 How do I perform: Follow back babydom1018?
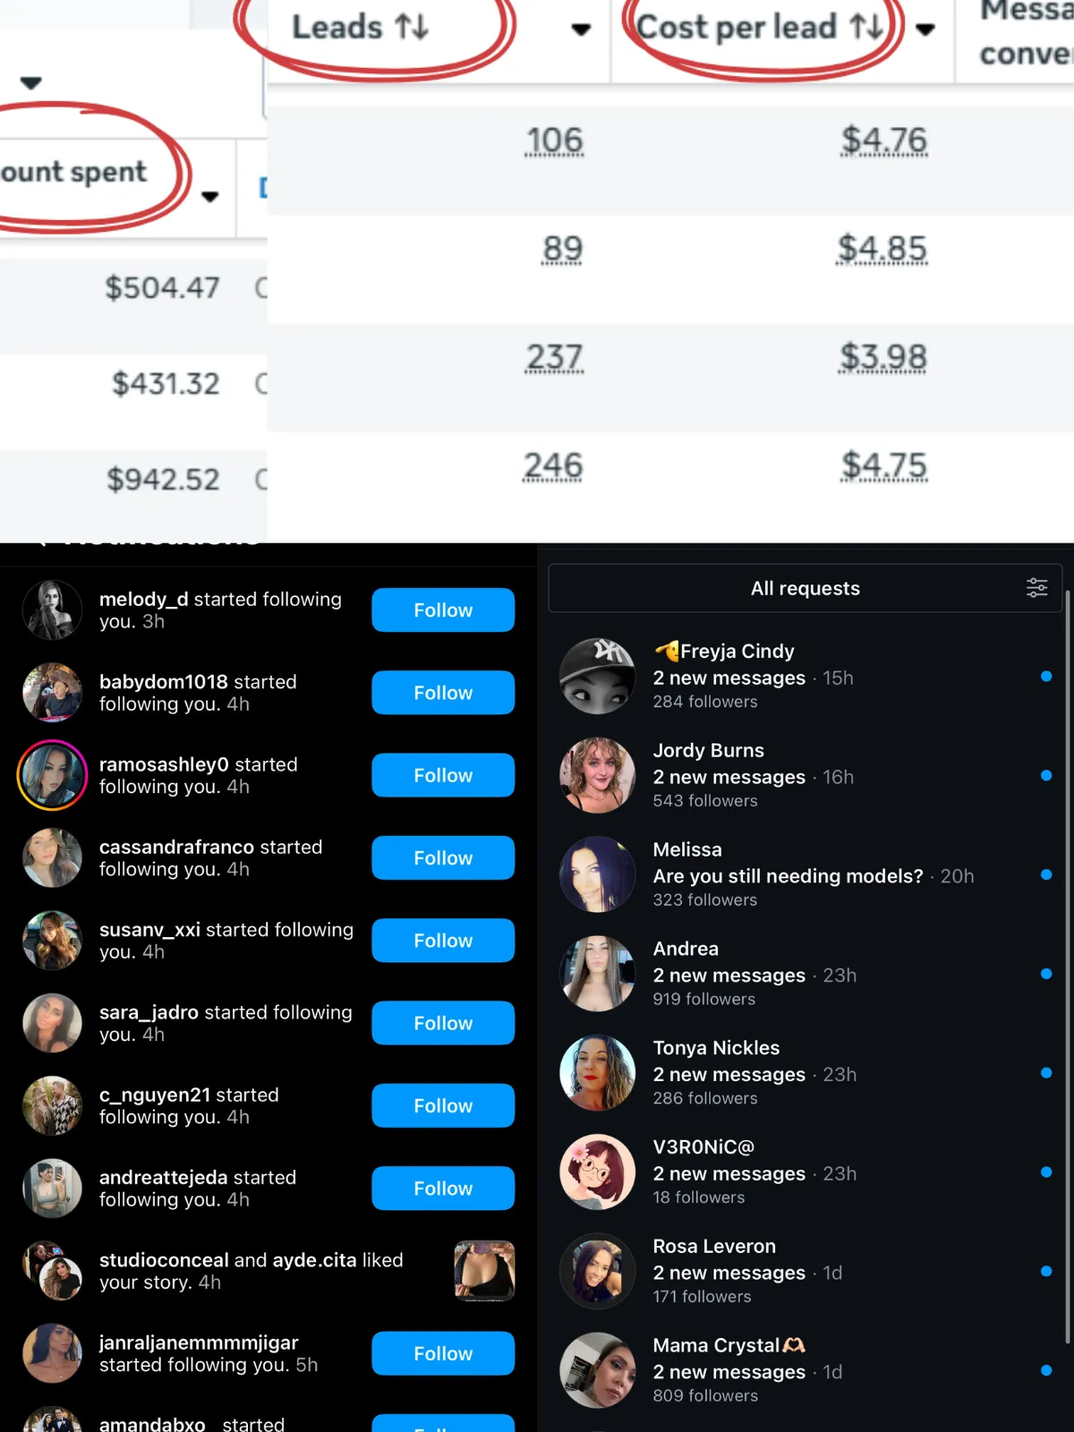443,693
